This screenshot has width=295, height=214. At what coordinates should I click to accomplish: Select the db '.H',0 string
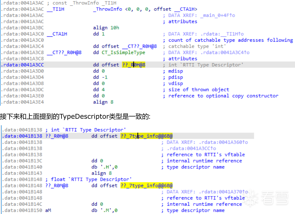105,167
